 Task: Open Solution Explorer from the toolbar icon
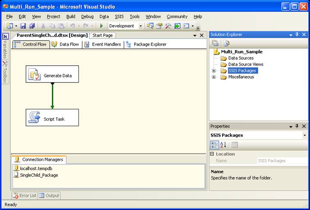click(150, 26)
